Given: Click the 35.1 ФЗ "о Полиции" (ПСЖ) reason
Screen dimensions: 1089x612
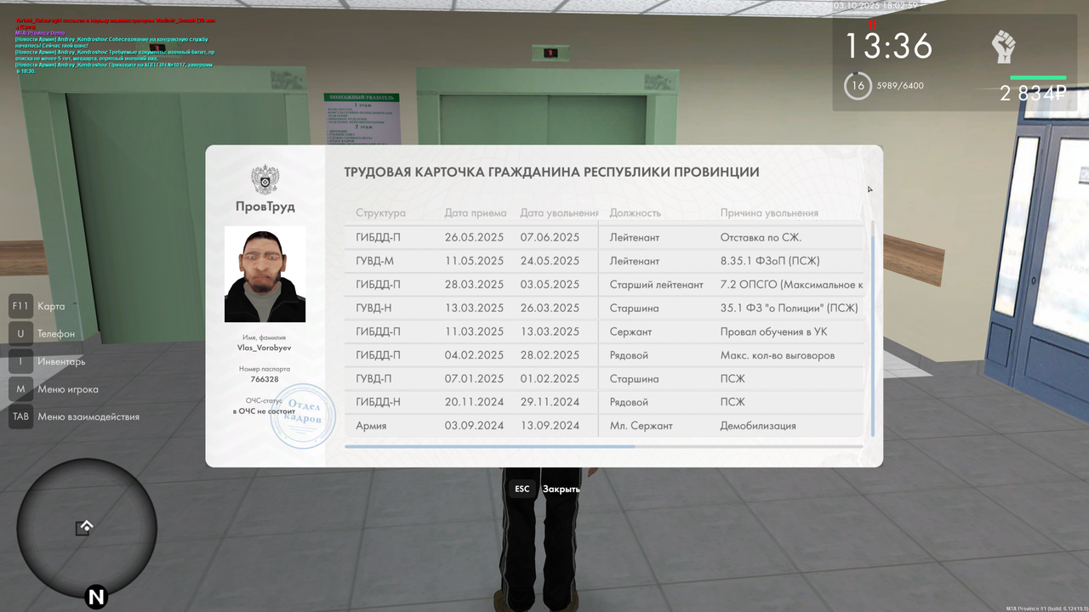Looking at the screenshot, I should (x=789, y=308).
